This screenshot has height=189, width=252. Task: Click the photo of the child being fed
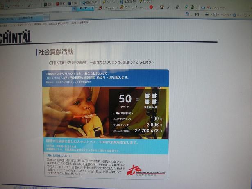click(75, 112)
